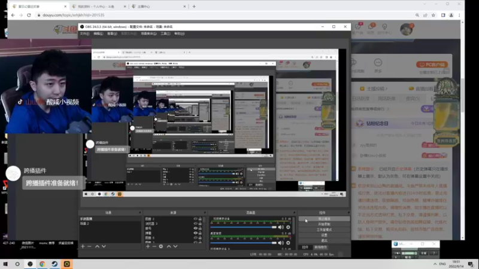This screenshot has width=479, height=269.
Task: Pop out the Controls dock panel
Action: tap(348, 213)
